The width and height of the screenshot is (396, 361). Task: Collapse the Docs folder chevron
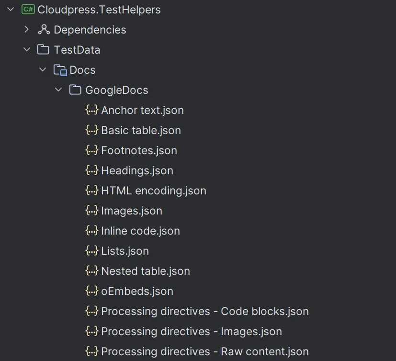(x=42, y=69)
